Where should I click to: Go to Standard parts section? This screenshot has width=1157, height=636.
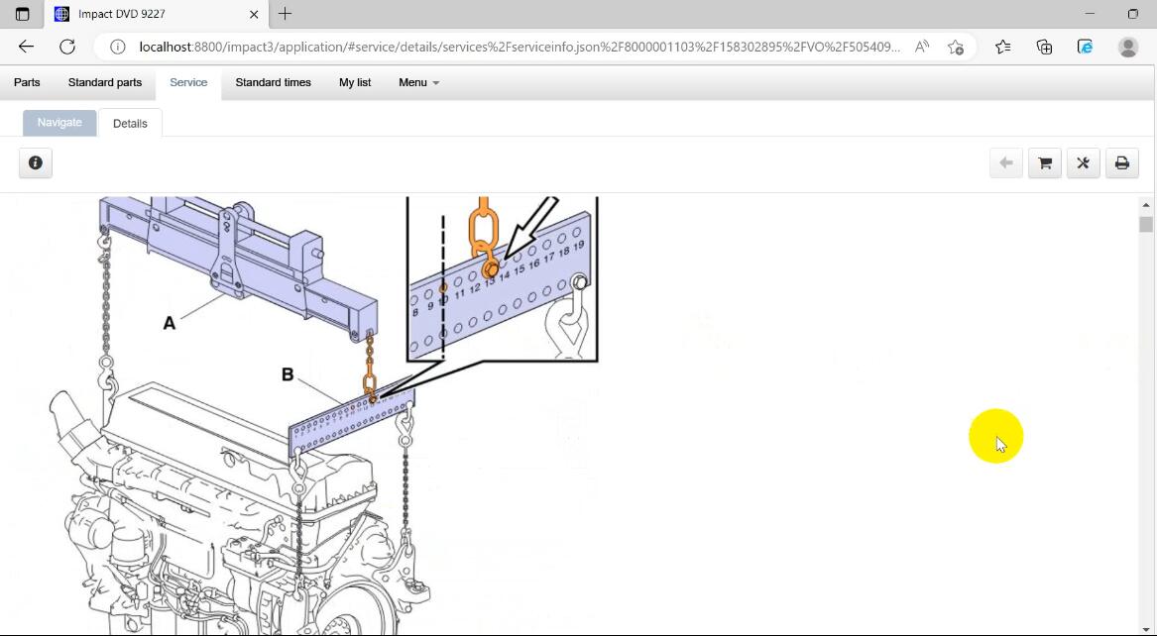104,82
